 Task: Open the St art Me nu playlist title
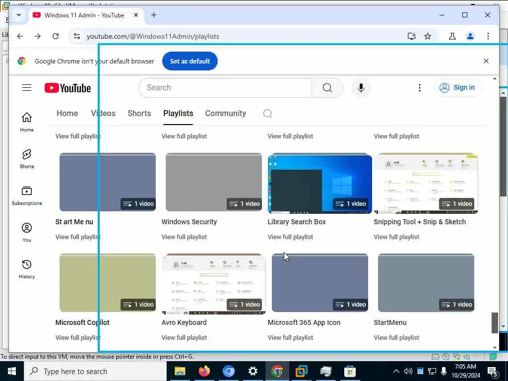click(74, 222)
